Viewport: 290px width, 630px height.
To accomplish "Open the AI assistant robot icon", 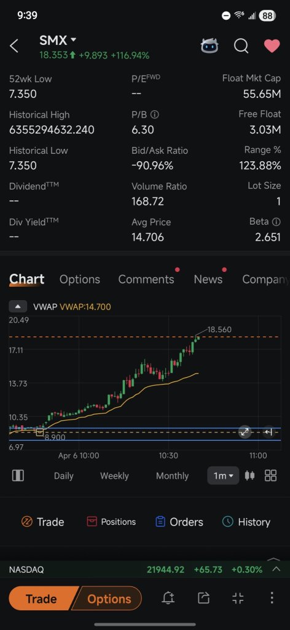I will 210,46.
